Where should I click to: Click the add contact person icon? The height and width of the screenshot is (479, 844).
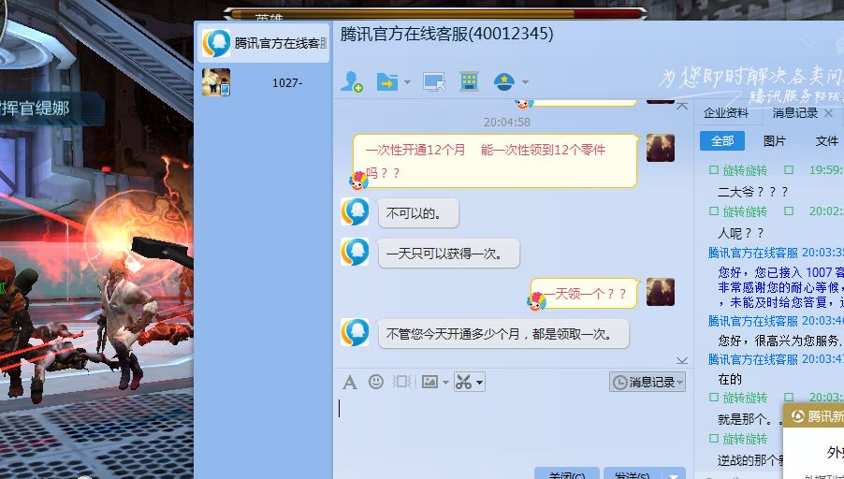coord(352,81)
